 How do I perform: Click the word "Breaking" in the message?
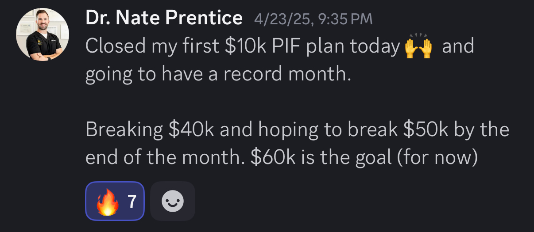click(x=124, y=129)
